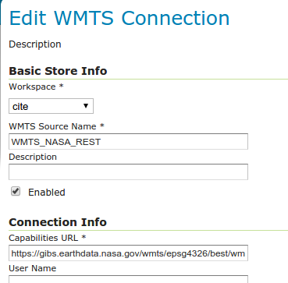Click the empty Description input field
The height and width of the screenshot is (283, 288).
coord(128,172)
